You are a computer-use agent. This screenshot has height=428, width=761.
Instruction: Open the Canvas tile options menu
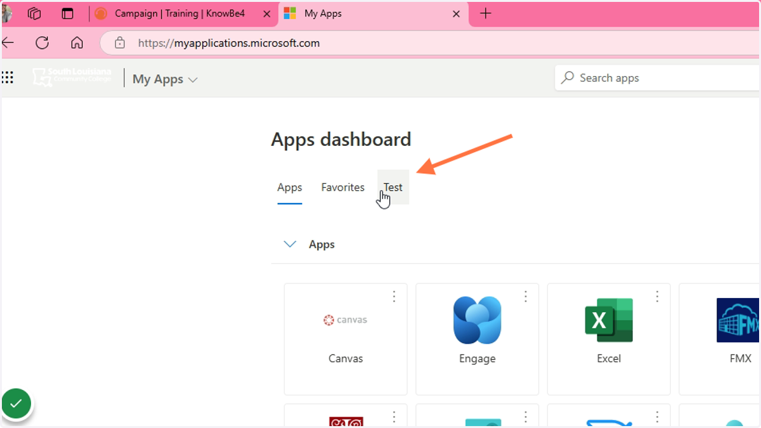394,296
